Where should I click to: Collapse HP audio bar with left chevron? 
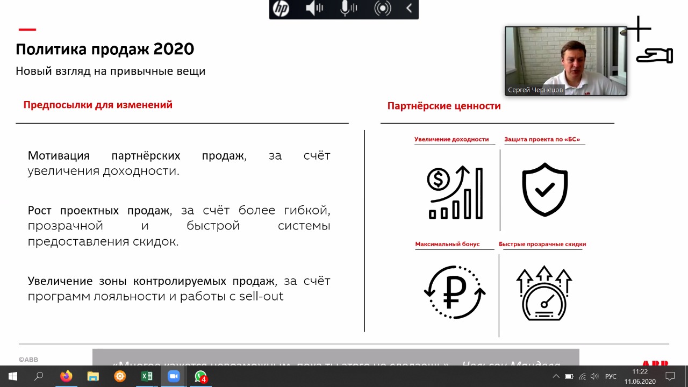point(409,9)
